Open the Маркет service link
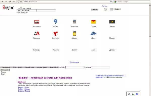 tap(112, 38)
